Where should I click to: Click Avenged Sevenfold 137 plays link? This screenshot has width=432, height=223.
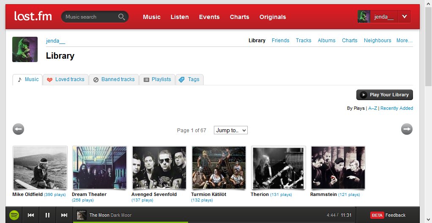coord(142,200)
